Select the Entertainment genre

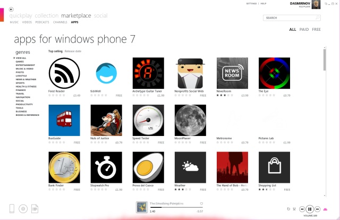pyautogui.click(x=25, y=65)
